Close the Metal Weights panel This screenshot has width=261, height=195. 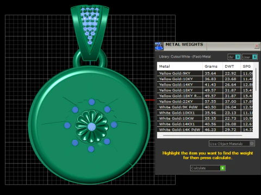coord(257,46)
